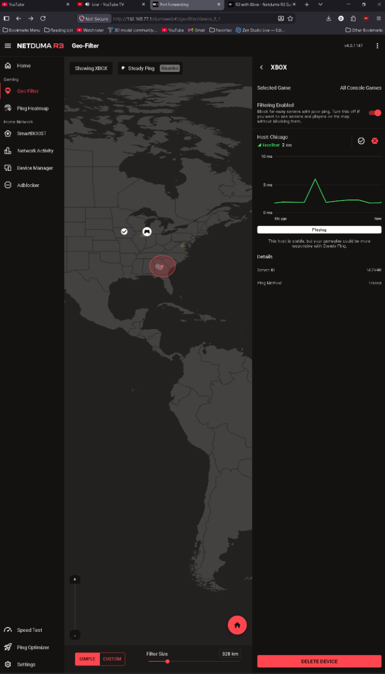
Task: Open Network Activity in the sidebar
Action: (x=35, y=151)
